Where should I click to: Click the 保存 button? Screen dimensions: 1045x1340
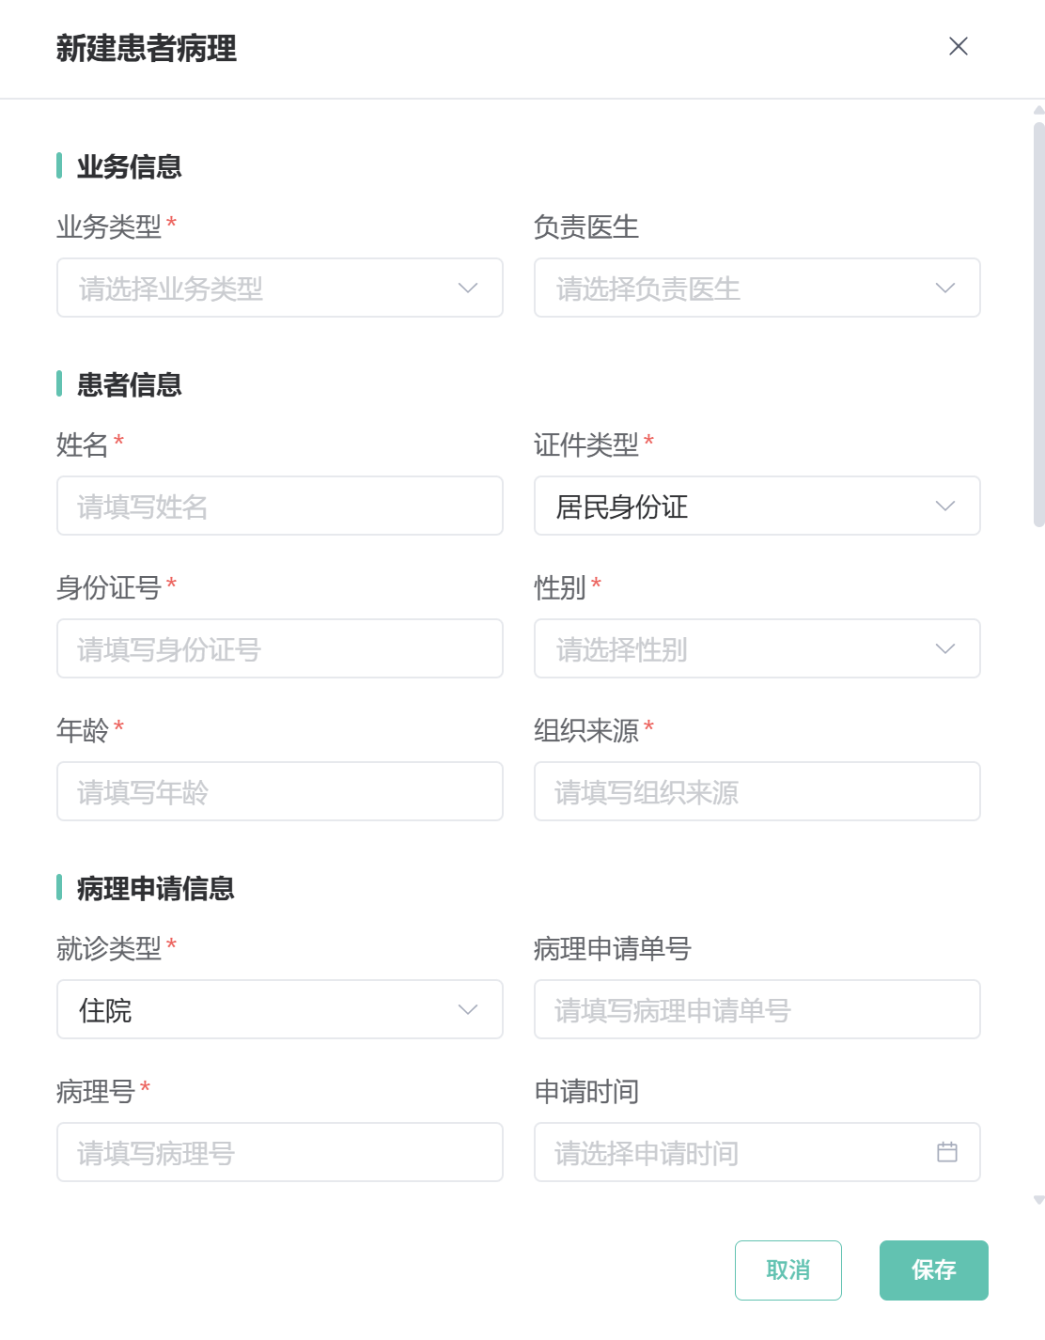(934, 1270)
